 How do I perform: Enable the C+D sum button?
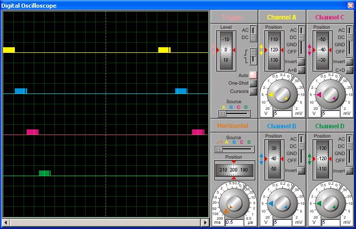[x=350, y=70]
